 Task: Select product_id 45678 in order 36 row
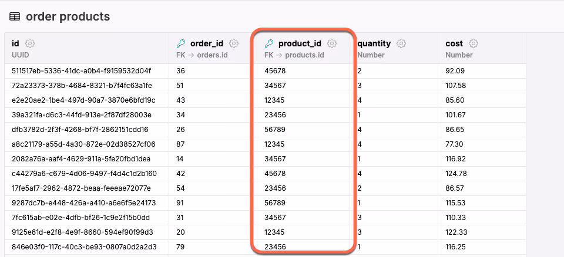[303, 71]
